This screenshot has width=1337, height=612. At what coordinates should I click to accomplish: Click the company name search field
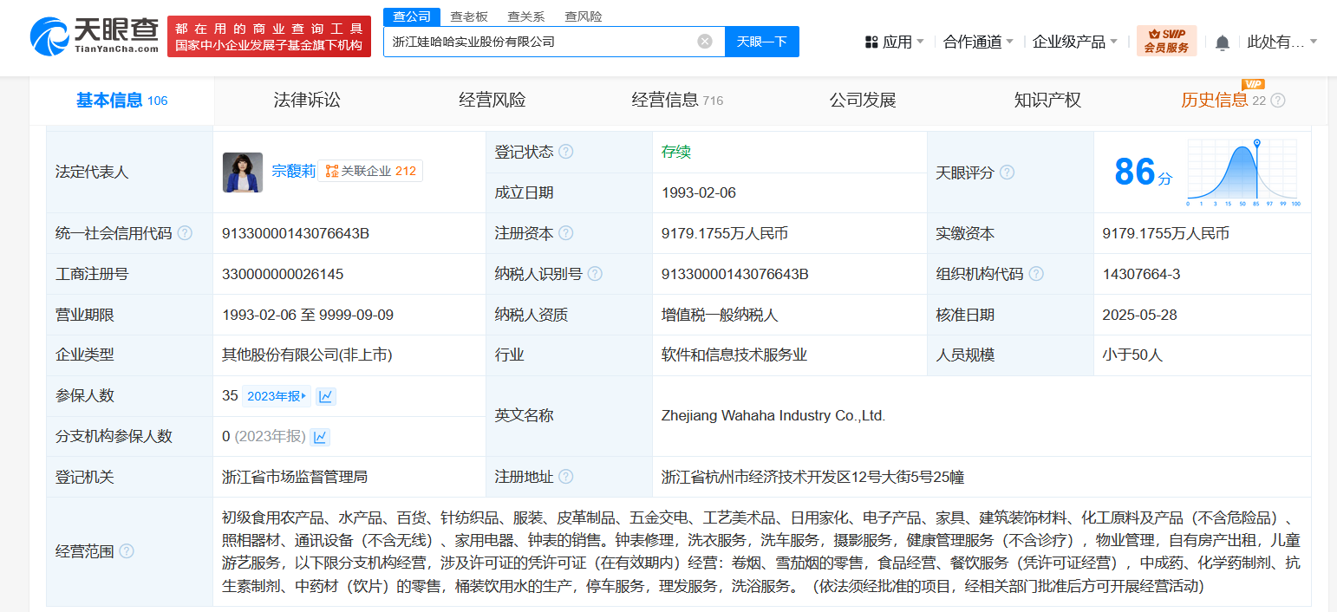(x=538, y=42)
